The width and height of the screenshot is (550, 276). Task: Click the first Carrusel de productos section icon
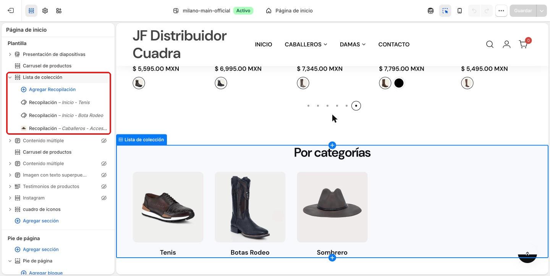17,66
